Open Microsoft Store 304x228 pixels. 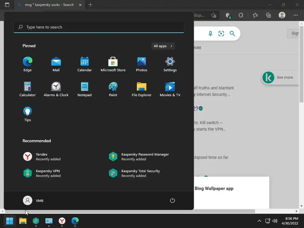coord(113,64)
